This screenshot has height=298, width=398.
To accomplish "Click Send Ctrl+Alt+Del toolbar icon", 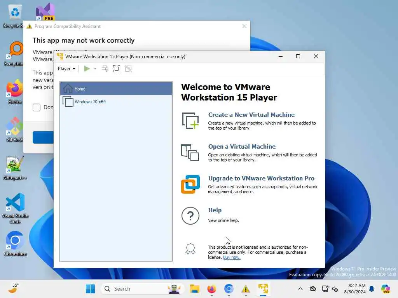I will tap(105, 69).
